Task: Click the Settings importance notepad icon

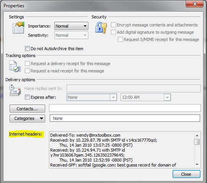Action: [18, 28]
